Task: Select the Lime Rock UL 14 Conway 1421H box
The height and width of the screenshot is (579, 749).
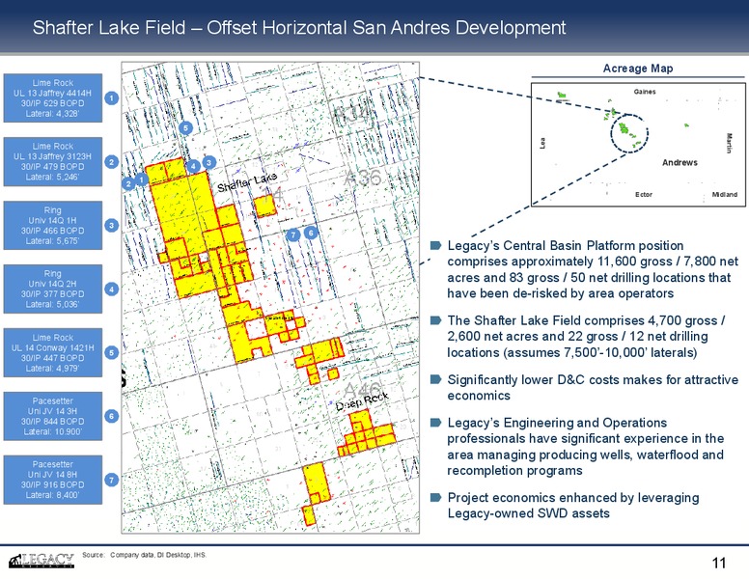Action: pyautogui.click(x=53, y=352)
